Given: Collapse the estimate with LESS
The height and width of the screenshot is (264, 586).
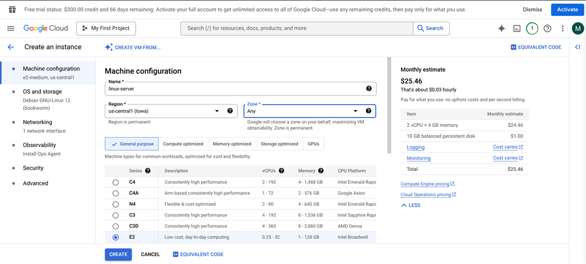Looking at the screenshot, I should (x=410, y=205).
